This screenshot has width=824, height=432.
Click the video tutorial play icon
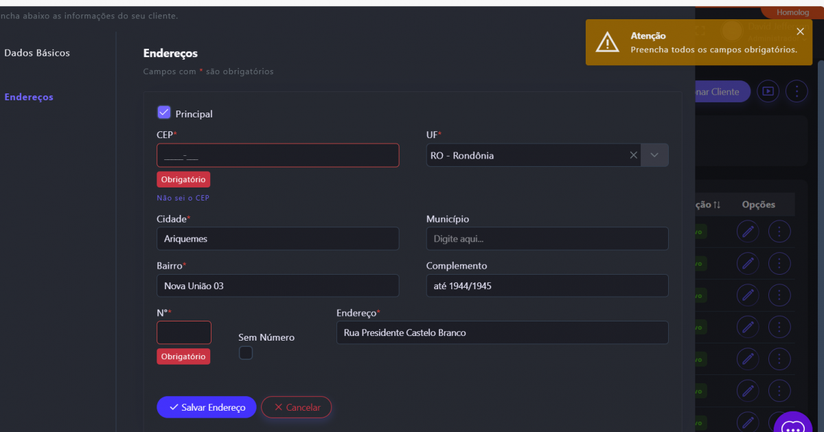(768, 91)
